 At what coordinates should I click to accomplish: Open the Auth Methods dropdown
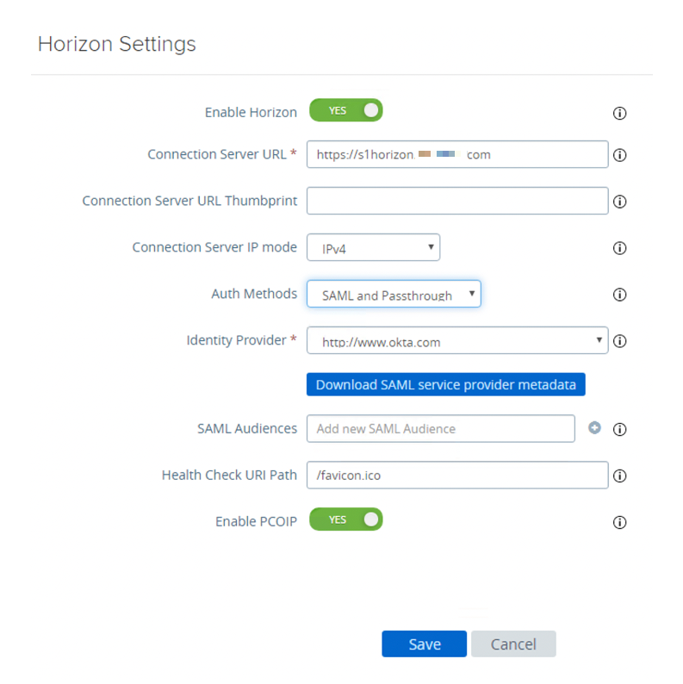click(x=394, y=295)
